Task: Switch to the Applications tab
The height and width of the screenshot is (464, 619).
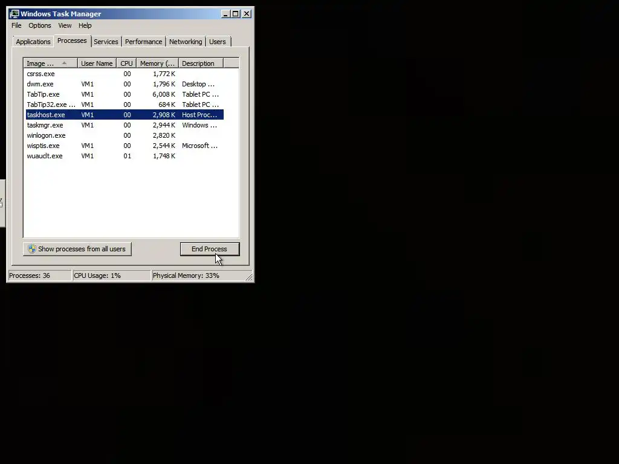Action: 33,42
